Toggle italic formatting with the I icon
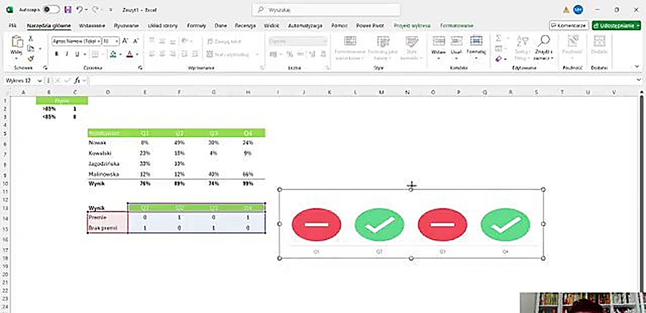 67,54
